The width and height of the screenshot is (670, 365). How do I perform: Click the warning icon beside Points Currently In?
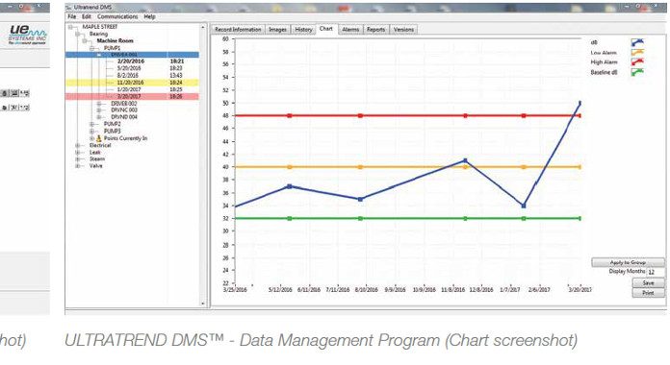pyautogui.click(x=99, y=138)
